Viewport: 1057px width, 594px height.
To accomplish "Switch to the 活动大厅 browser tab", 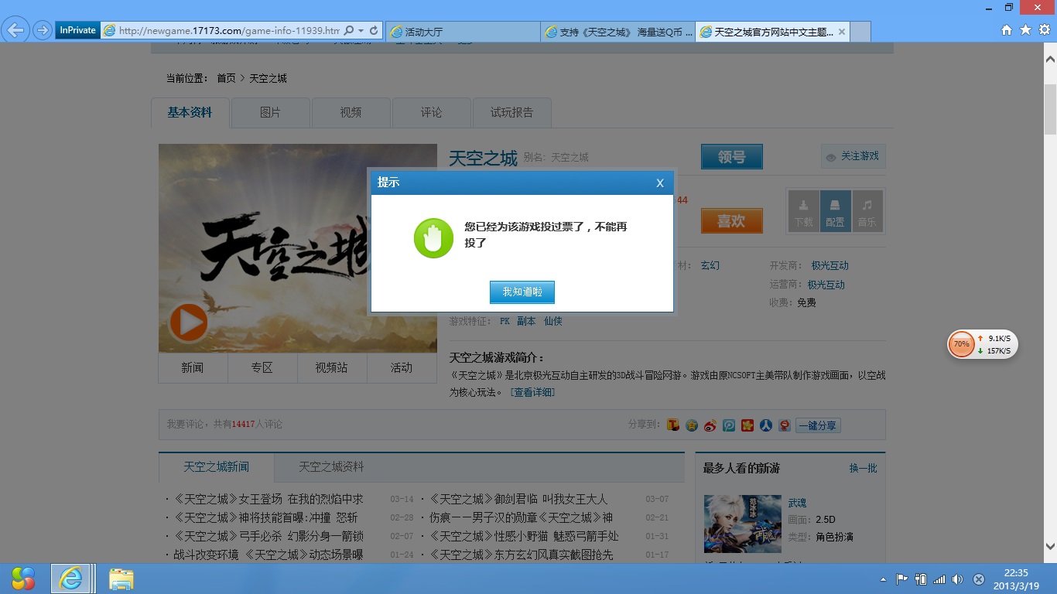I will pyautogui.click(x=462, y=32).
